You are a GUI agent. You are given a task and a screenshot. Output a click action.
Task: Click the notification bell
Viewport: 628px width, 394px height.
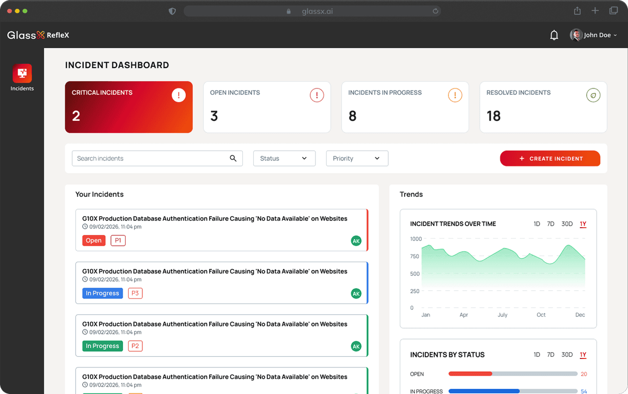coord(554,35)
